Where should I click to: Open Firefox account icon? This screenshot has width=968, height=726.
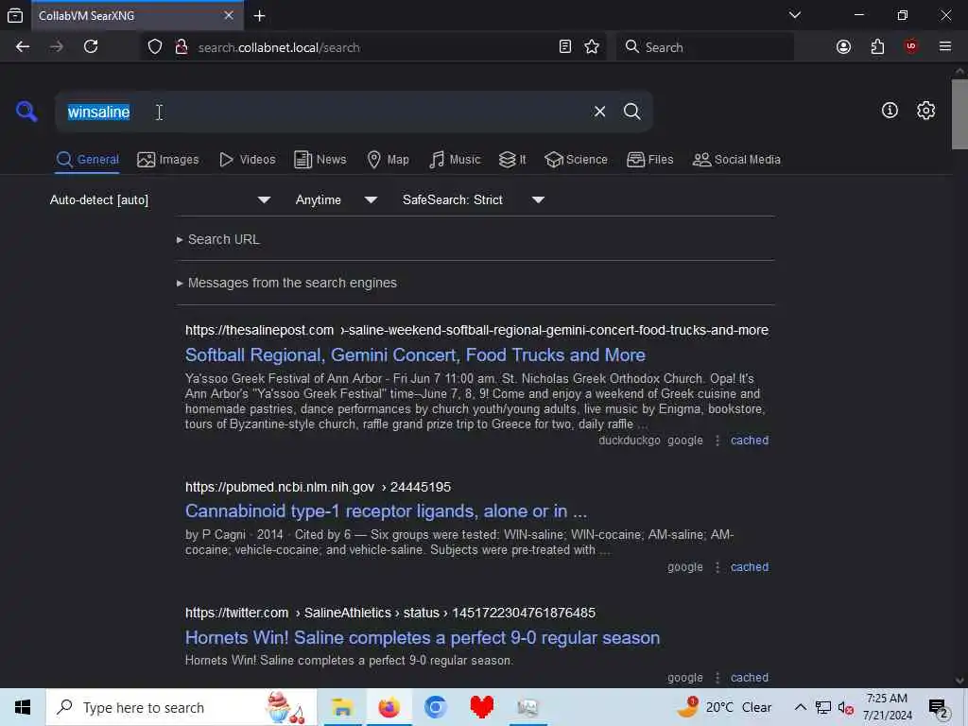(843, 47)
